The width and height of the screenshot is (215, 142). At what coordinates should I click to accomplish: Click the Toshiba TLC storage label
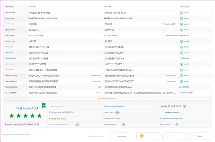click(169, 24)
